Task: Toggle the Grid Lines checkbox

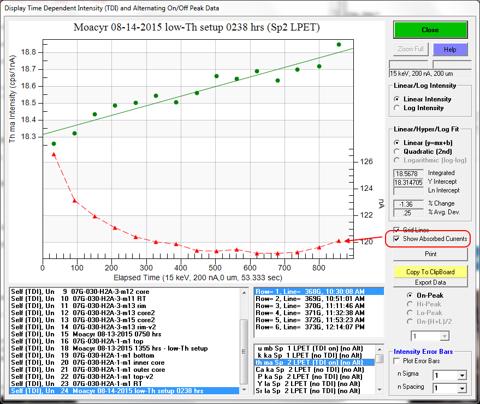Action: click(397, 230)
